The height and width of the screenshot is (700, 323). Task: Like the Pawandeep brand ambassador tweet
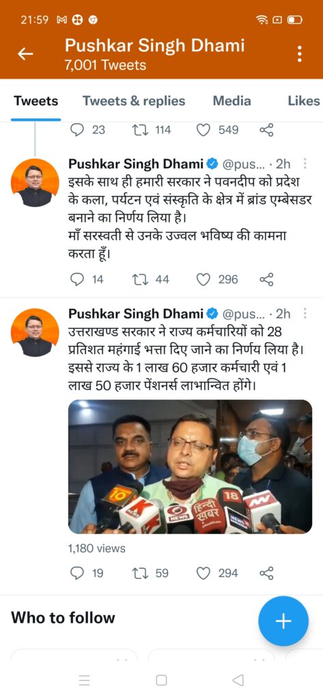[203, 280]
